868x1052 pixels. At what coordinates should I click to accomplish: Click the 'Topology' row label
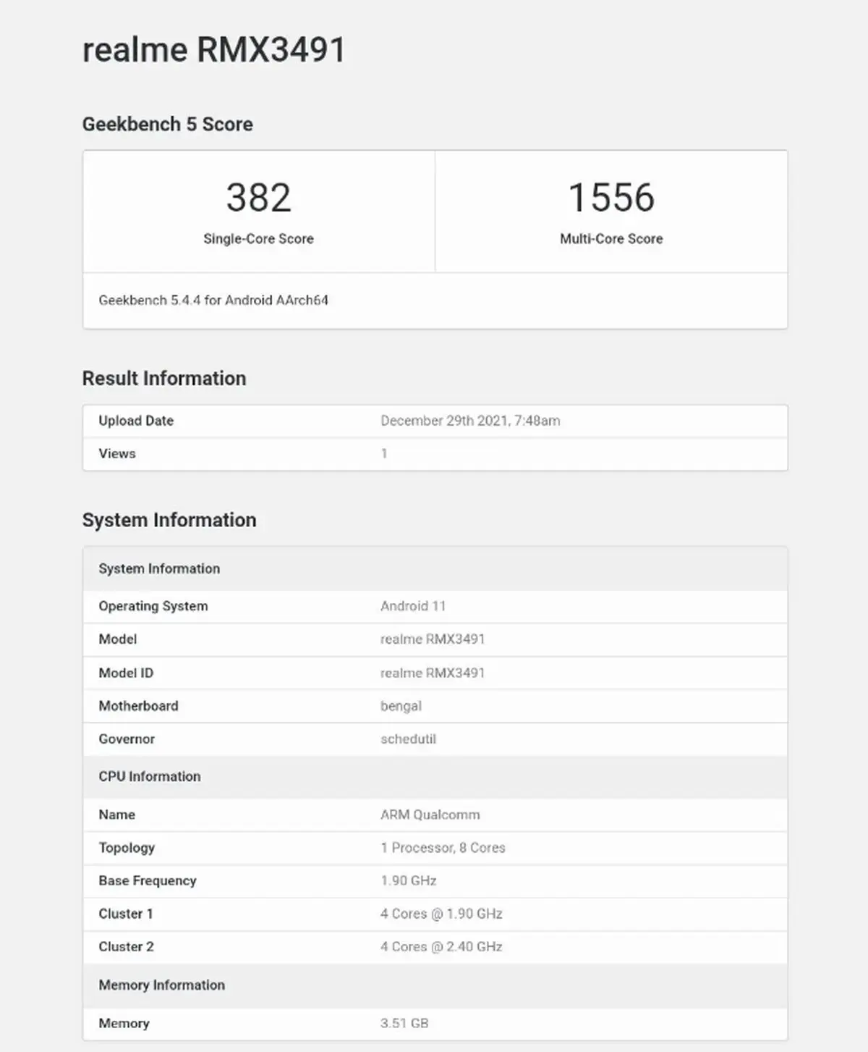tap(127, 848)
